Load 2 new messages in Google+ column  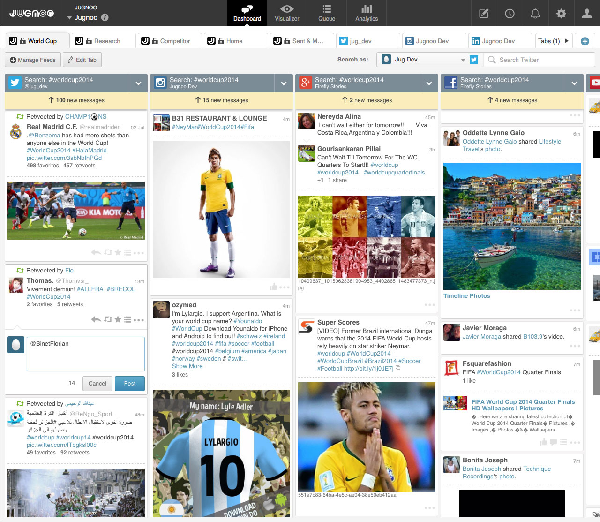click(367, 100)
